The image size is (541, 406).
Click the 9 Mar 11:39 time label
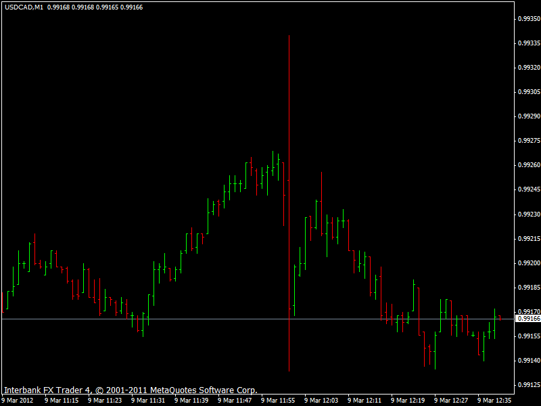(191, 401)
